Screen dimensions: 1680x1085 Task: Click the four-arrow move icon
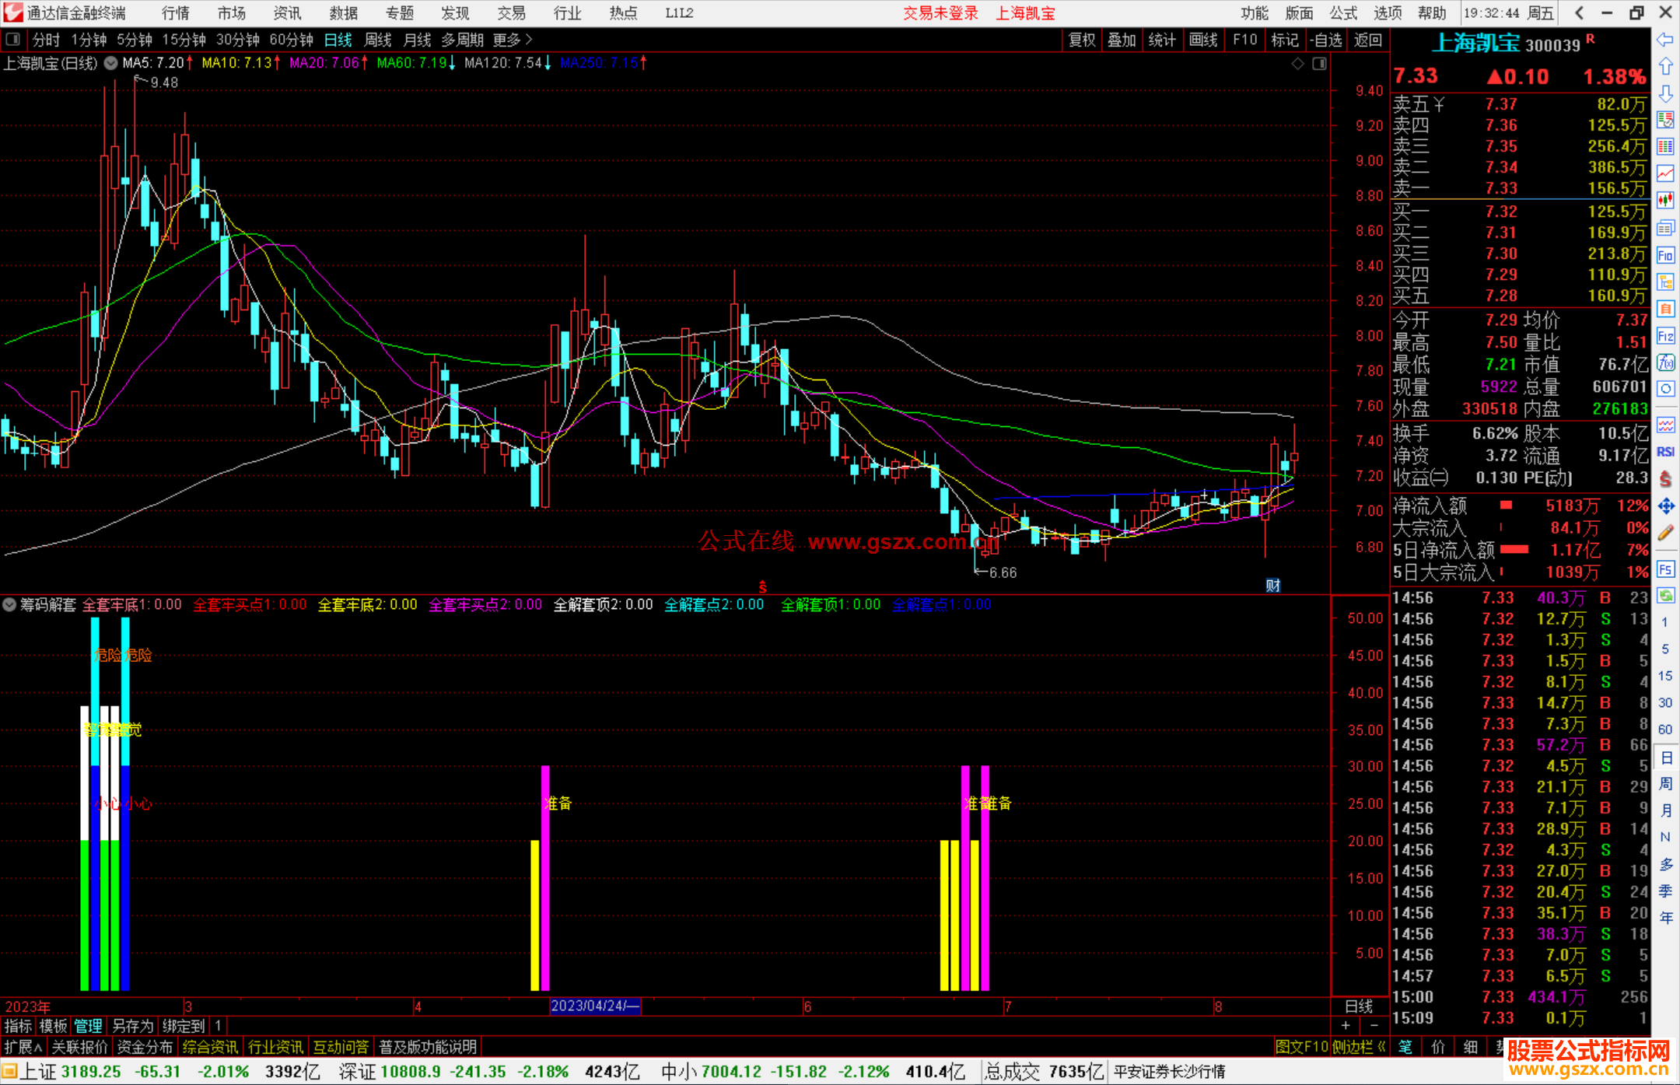[1665, 506]
